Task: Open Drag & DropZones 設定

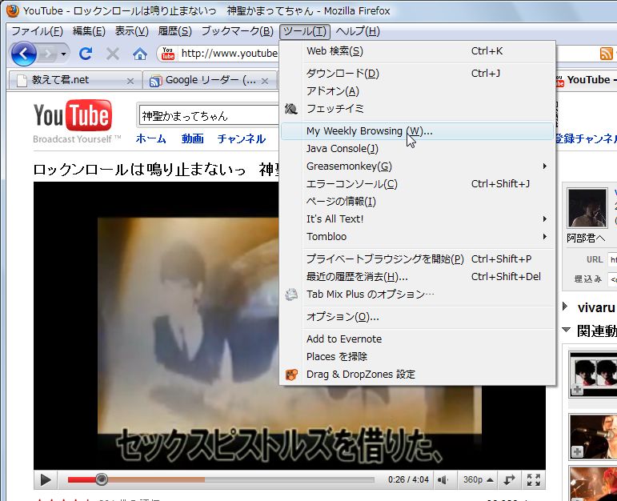Action: coord(417,375)
